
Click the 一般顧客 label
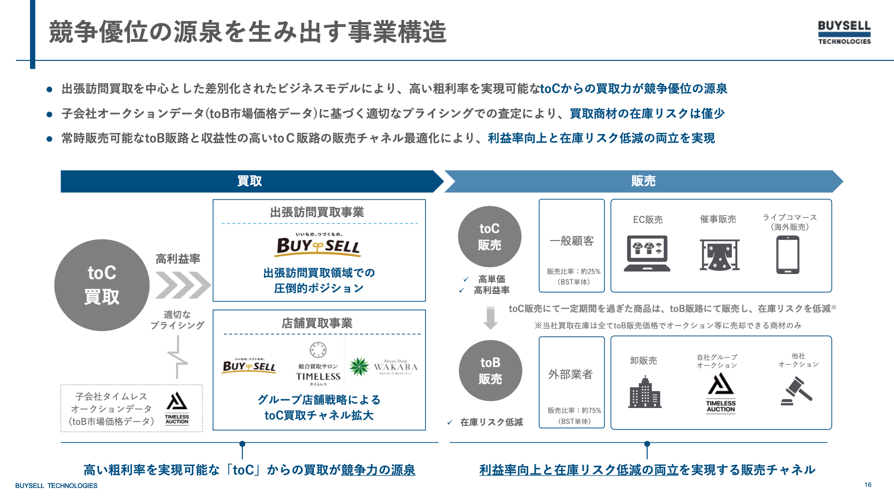coord(572,241)
